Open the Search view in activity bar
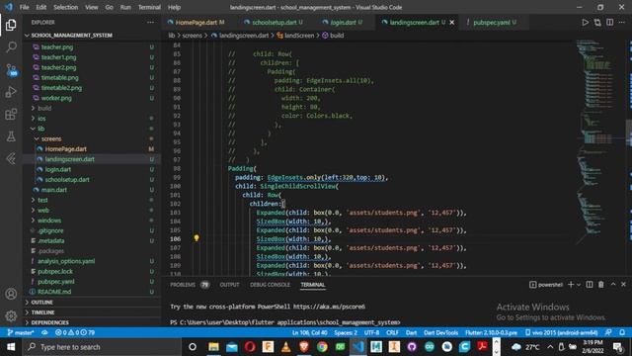Image resolution: width=632 pixels, height=356 pixels. click(x=11, y=47)
